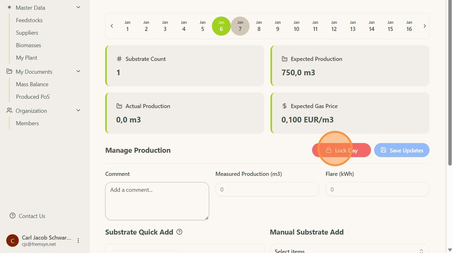
Task: Click the next dates arrow in date strip
Action: point(425,26)
